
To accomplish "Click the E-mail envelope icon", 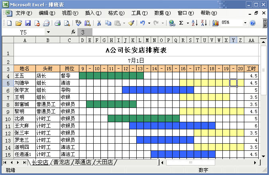I will [x=46, y=23].
